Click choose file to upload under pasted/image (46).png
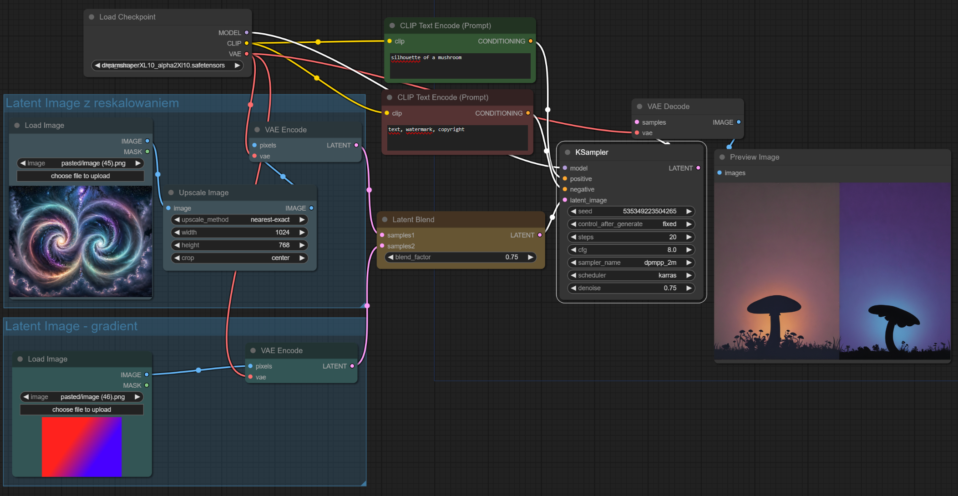Image resolution: width=958 pixels, height=496 pixels. click(82, 410)
